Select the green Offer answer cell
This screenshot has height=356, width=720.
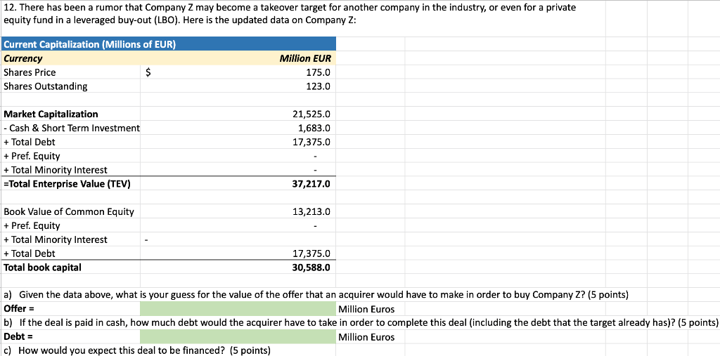click(238, 309)
